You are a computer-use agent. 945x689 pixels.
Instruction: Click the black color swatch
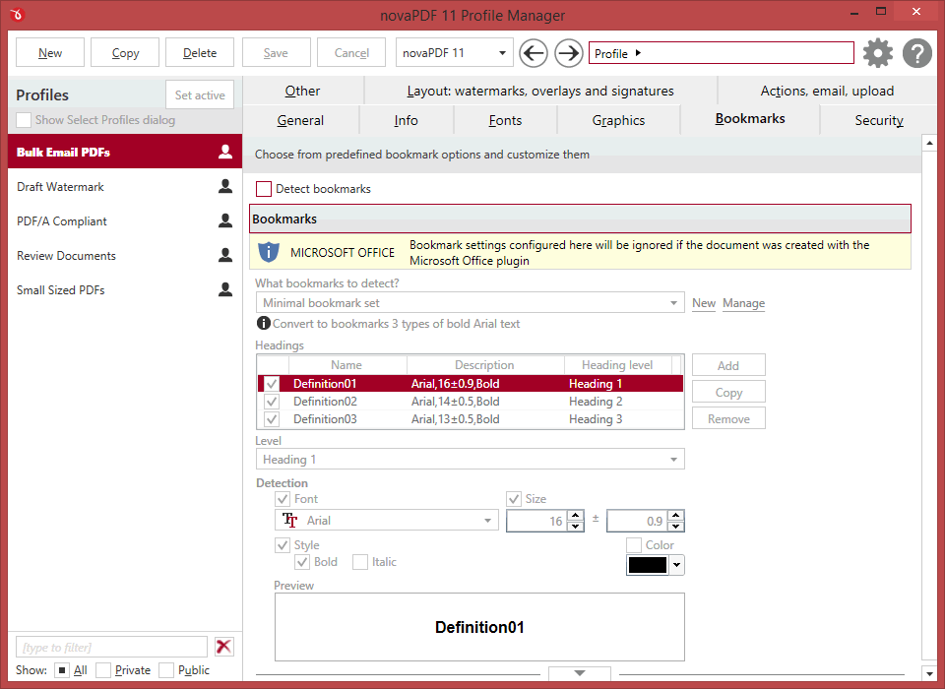pyautogui.click(x=648, y=565)
